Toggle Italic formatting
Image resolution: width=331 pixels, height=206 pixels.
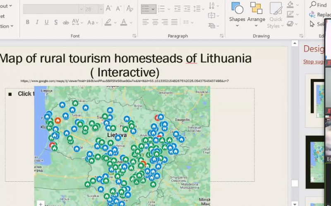pyautogui.click(x=37, y=22)
